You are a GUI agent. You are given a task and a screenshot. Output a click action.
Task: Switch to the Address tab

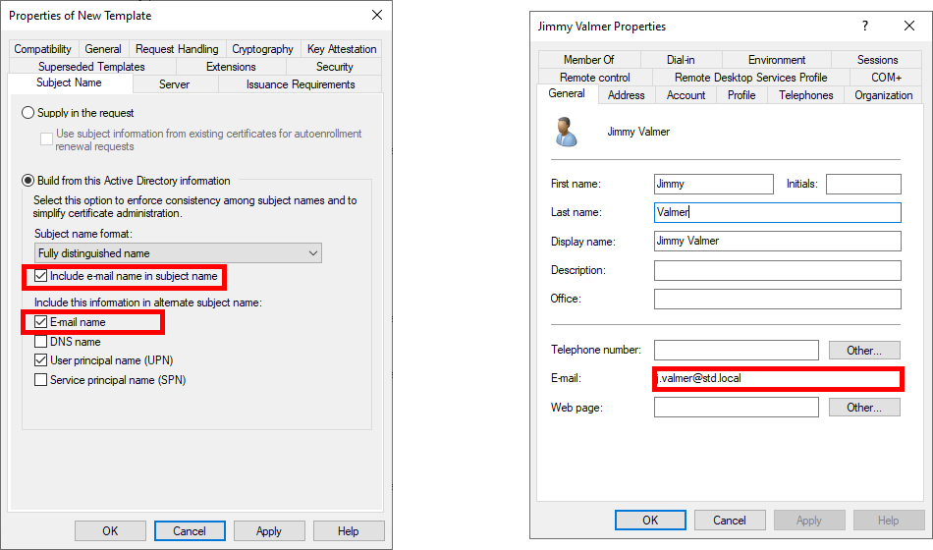pos(626,95)
